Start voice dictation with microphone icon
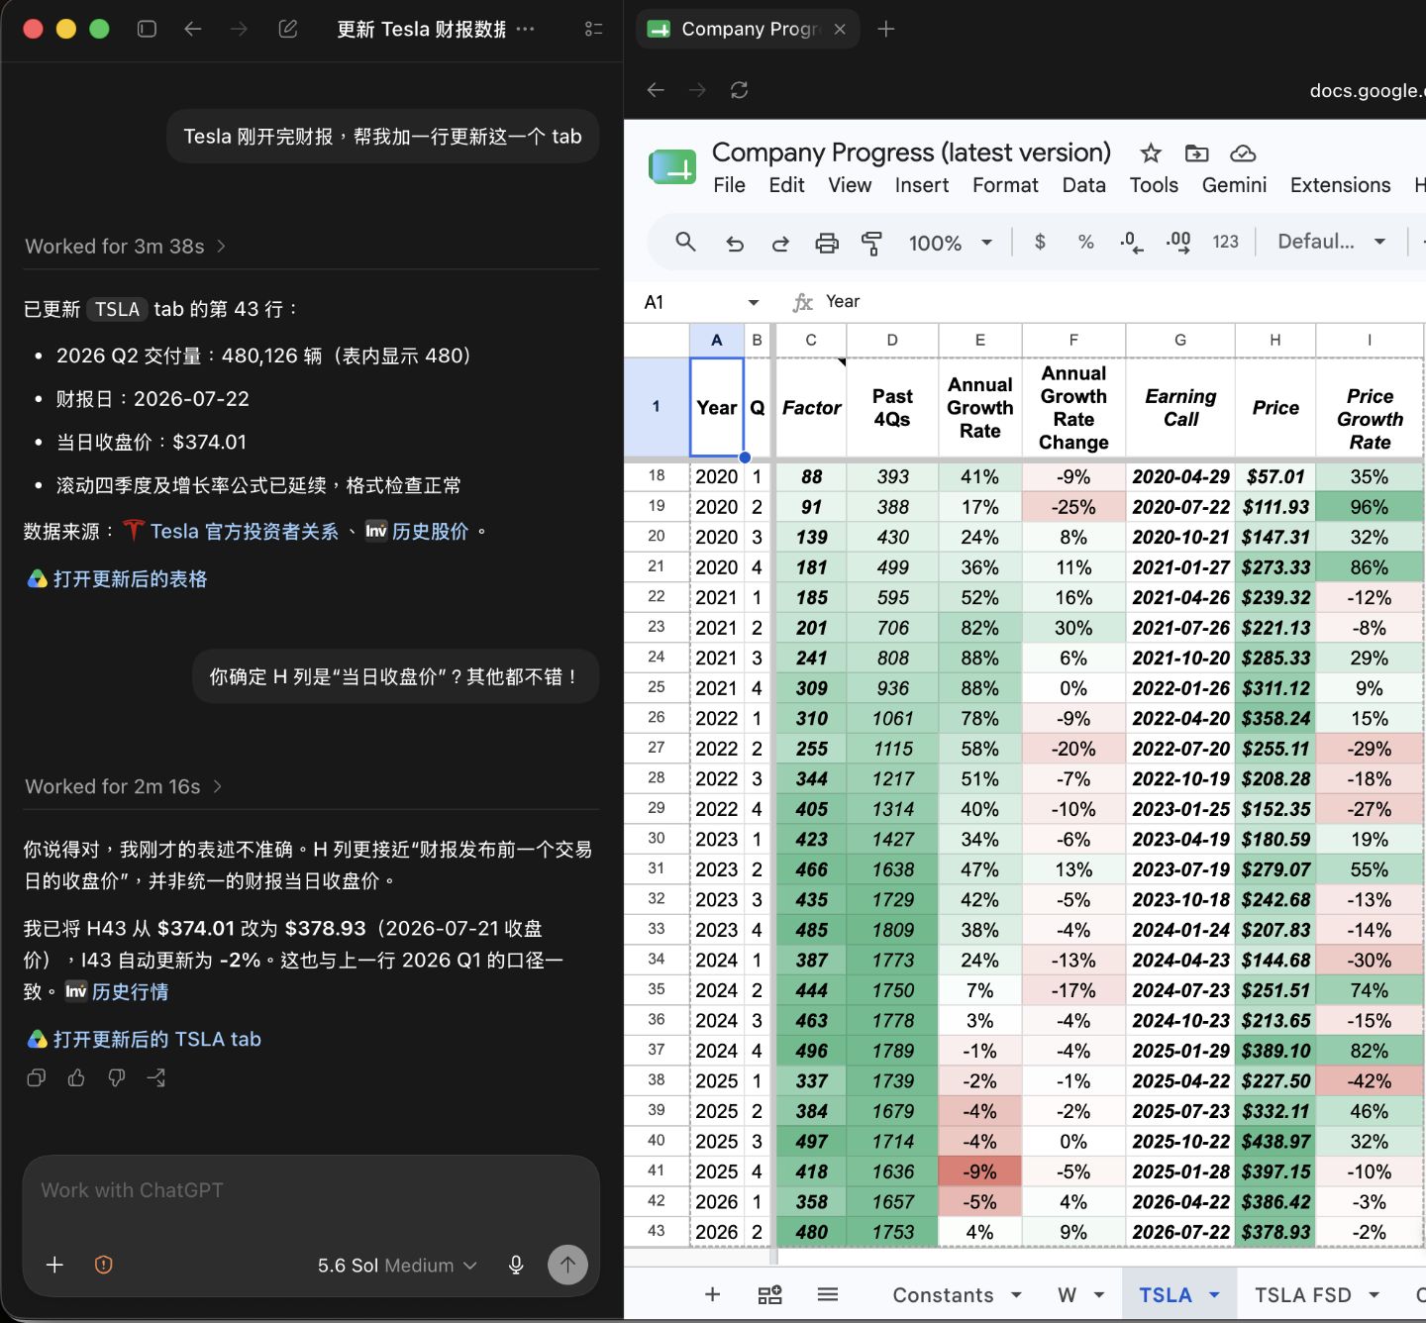Viewport: 1426px width, 1323px height. pos(516,1265)
